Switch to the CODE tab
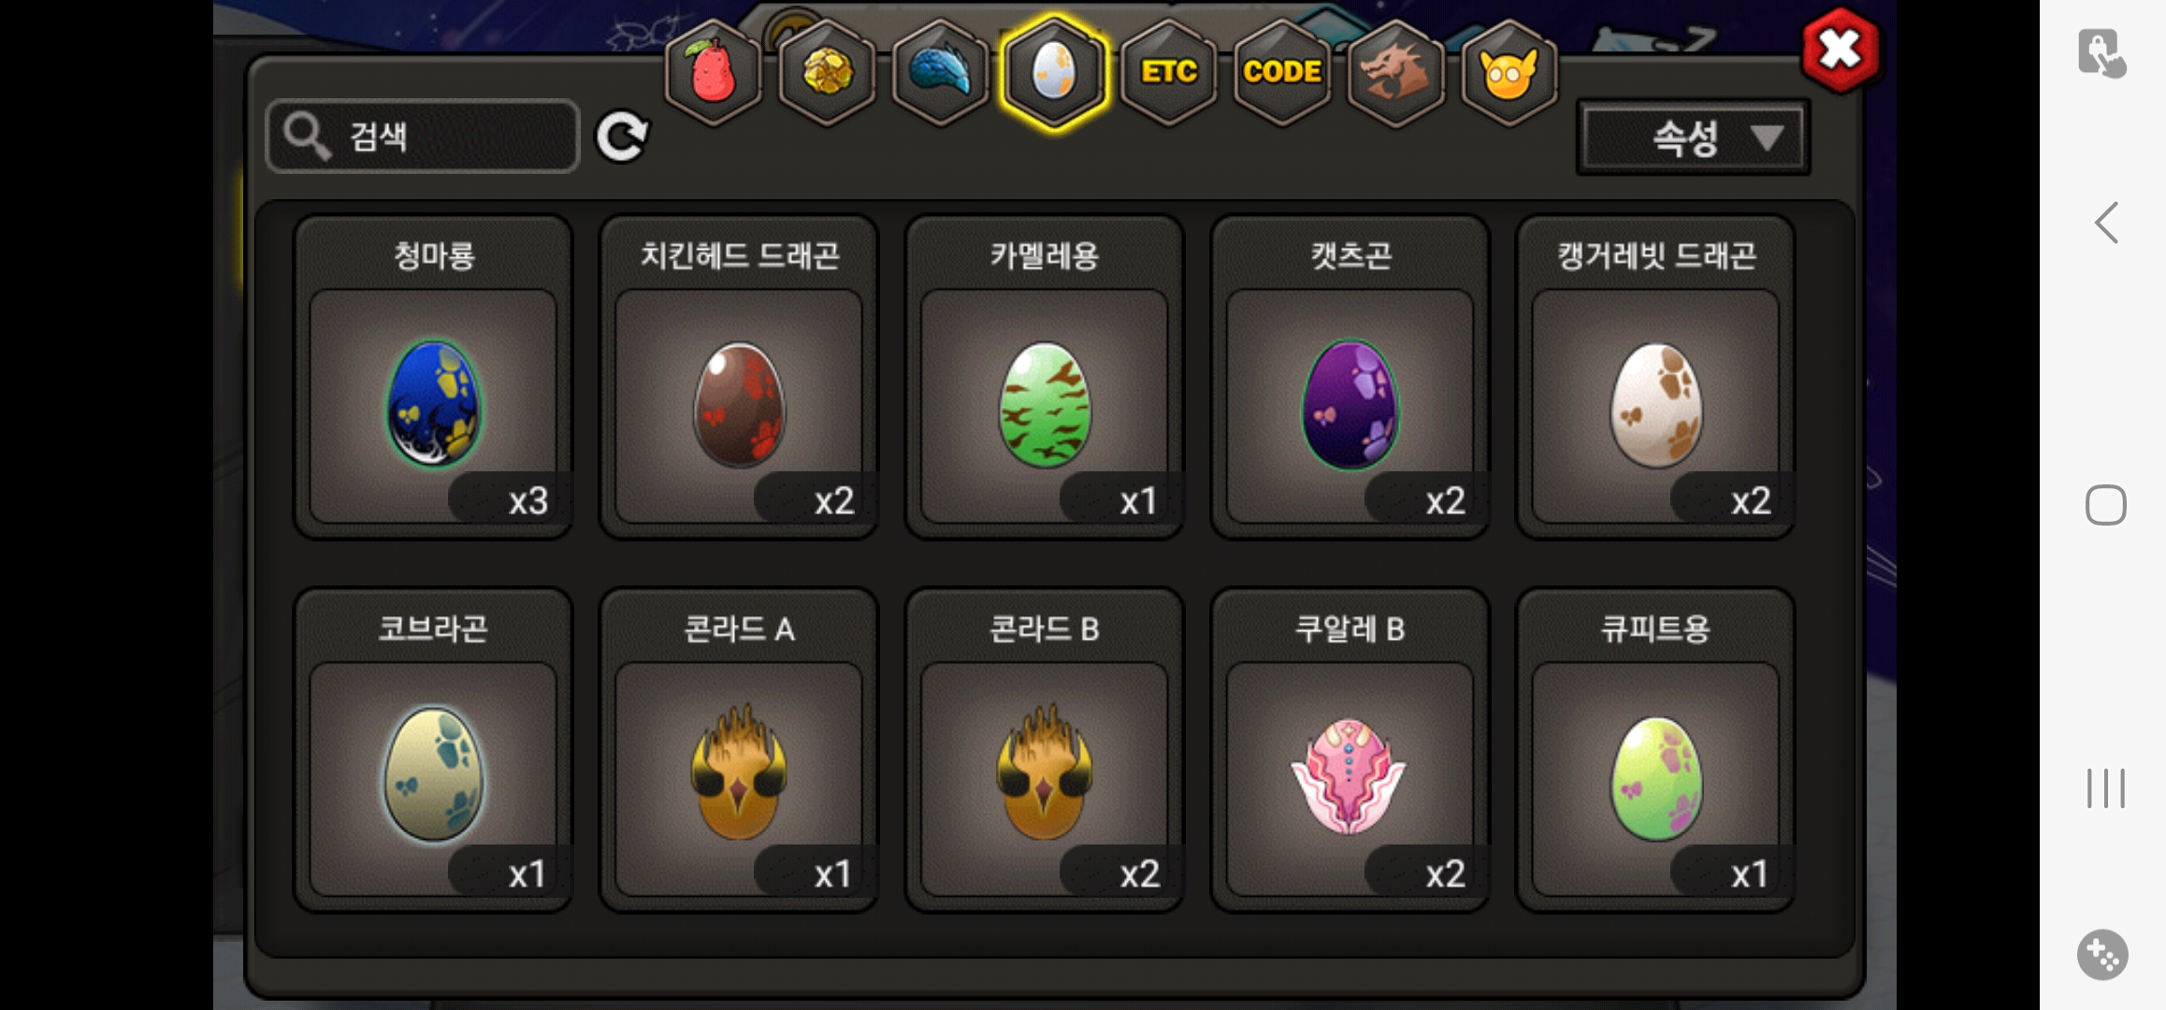The image size is (2166, 1010). [x=1281, y=72]
